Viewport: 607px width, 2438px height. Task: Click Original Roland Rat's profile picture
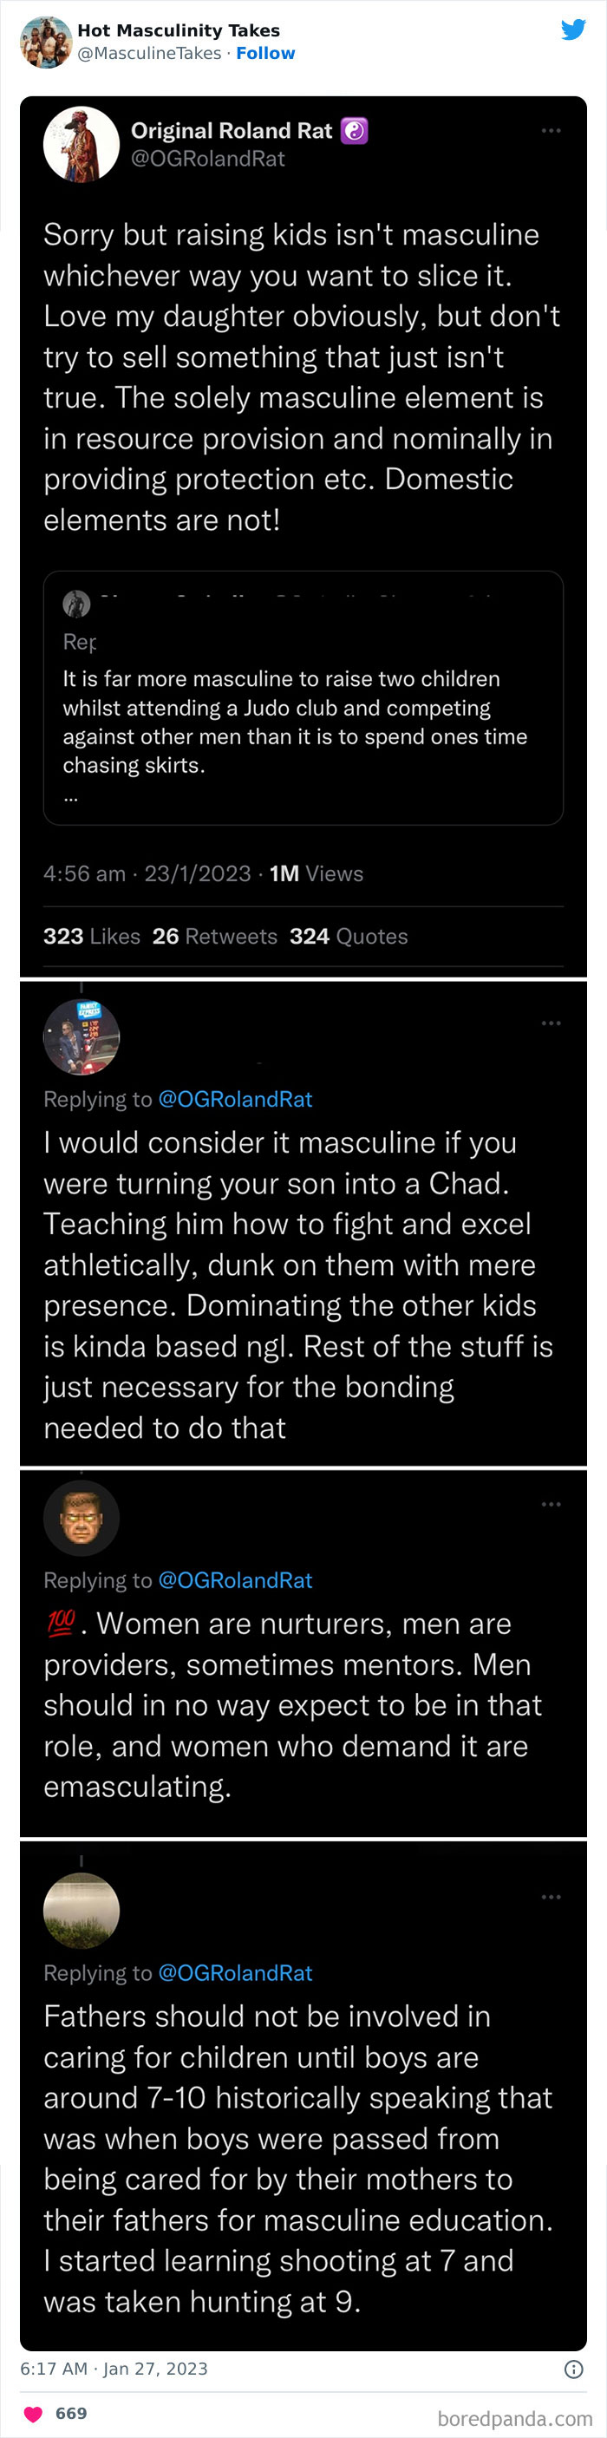[82, 144]
